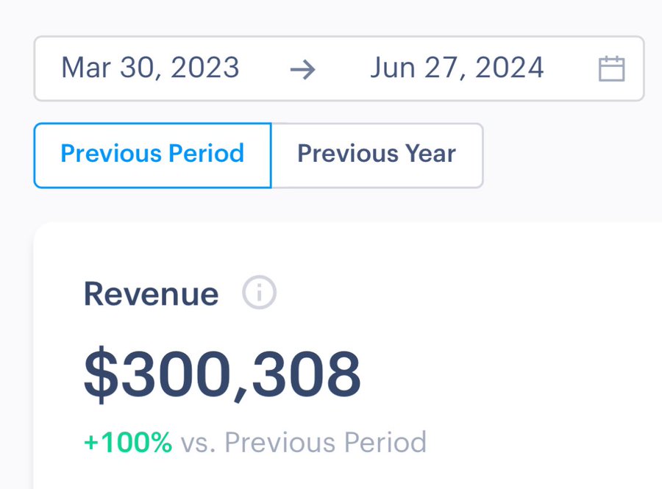662x489 pixels.
Task: Click the year 2023 in start date
Action: pos(205,68)
